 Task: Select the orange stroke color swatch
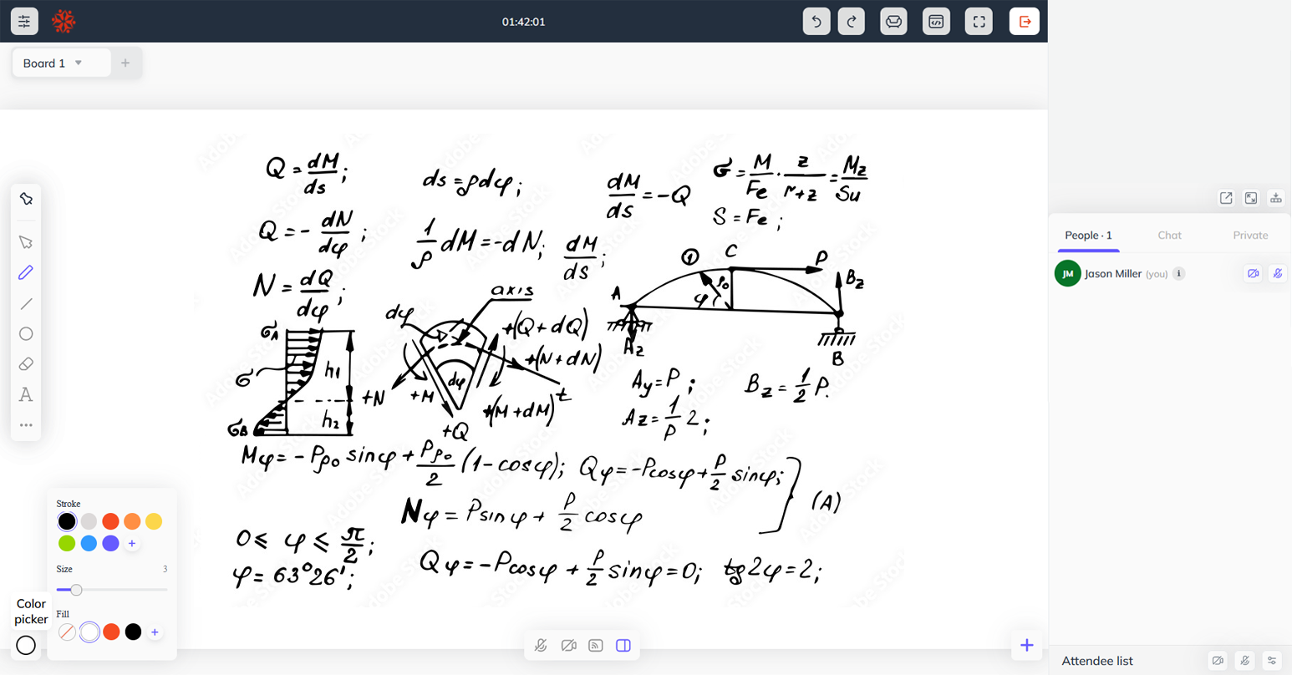132,521
